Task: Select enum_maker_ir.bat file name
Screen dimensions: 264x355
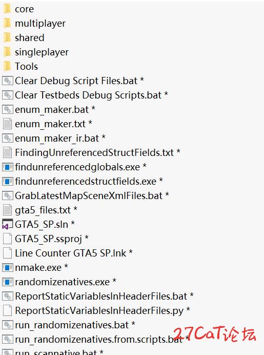Action: (57, 139)
